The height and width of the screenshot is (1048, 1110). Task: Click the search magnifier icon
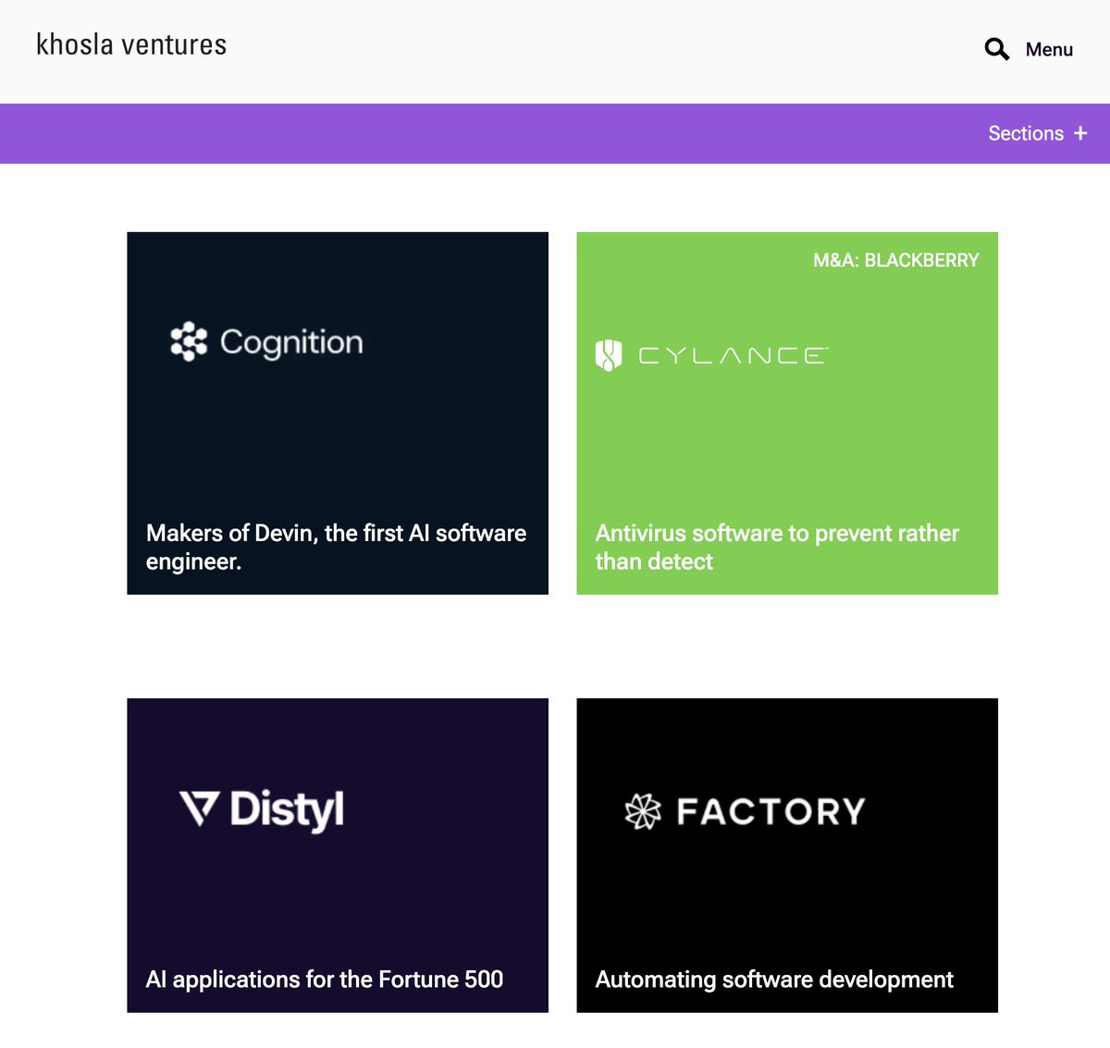click(x=996, y=49)
